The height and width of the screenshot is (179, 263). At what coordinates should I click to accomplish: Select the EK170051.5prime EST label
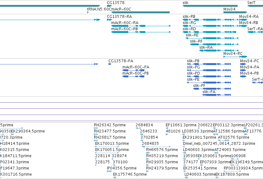pyautogui.click(x=112, y=150)
